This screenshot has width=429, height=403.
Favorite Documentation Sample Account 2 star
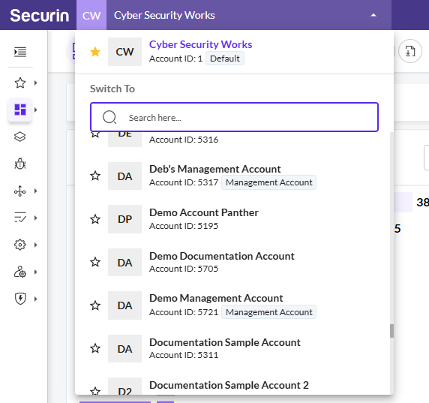[x=95, y=391]
